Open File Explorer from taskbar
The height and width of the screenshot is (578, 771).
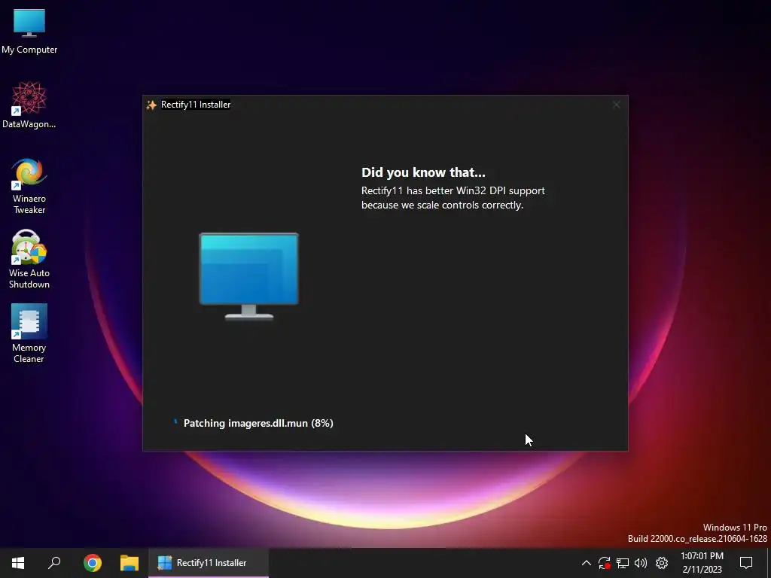[130, 563]
